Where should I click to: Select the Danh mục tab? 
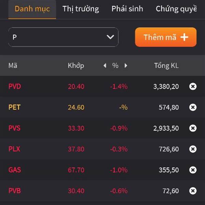coord(32,9)
